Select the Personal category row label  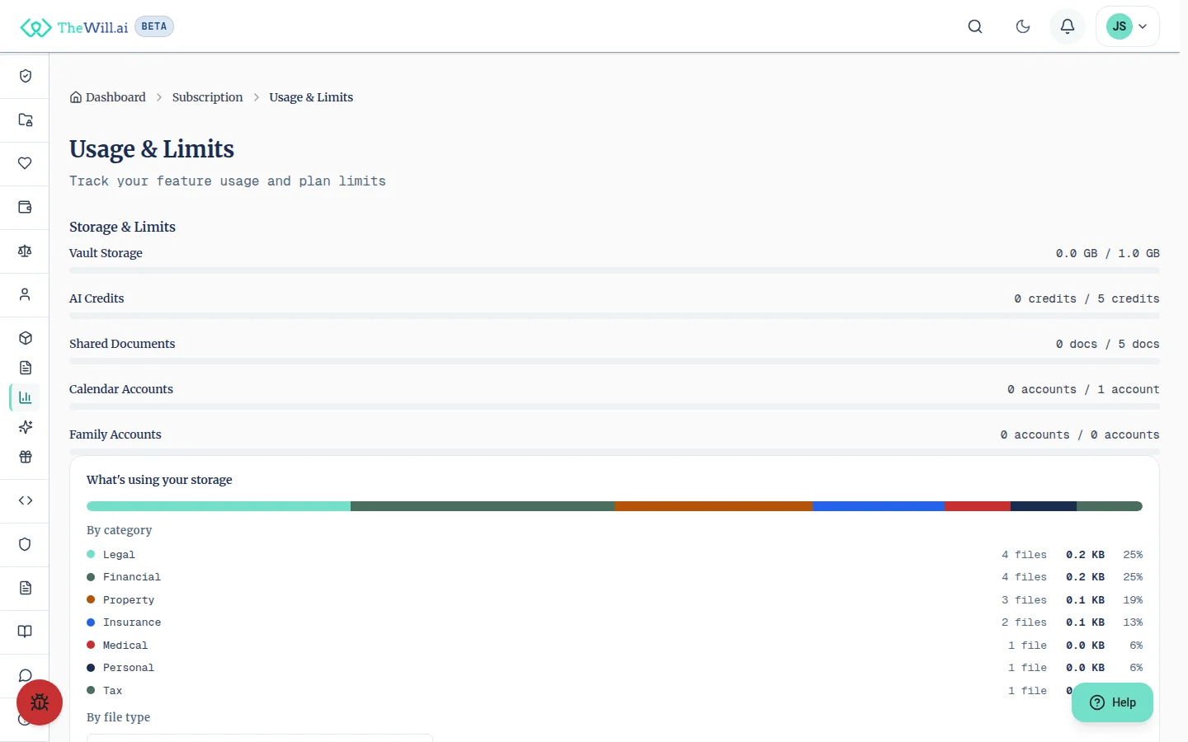click(x=129, y=668)
